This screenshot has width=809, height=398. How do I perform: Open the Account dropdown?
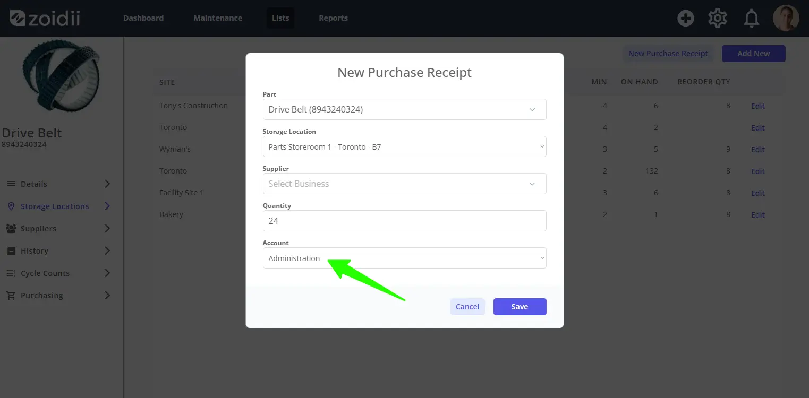[x=404, y=258]
